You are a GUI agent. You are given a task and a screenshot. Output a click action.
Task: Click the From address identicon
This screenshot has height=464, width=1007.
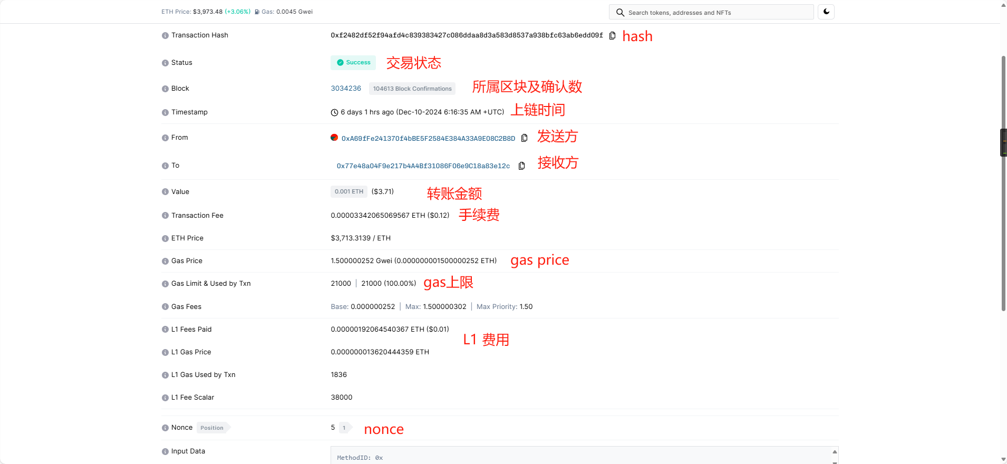[x=334, y=138]
